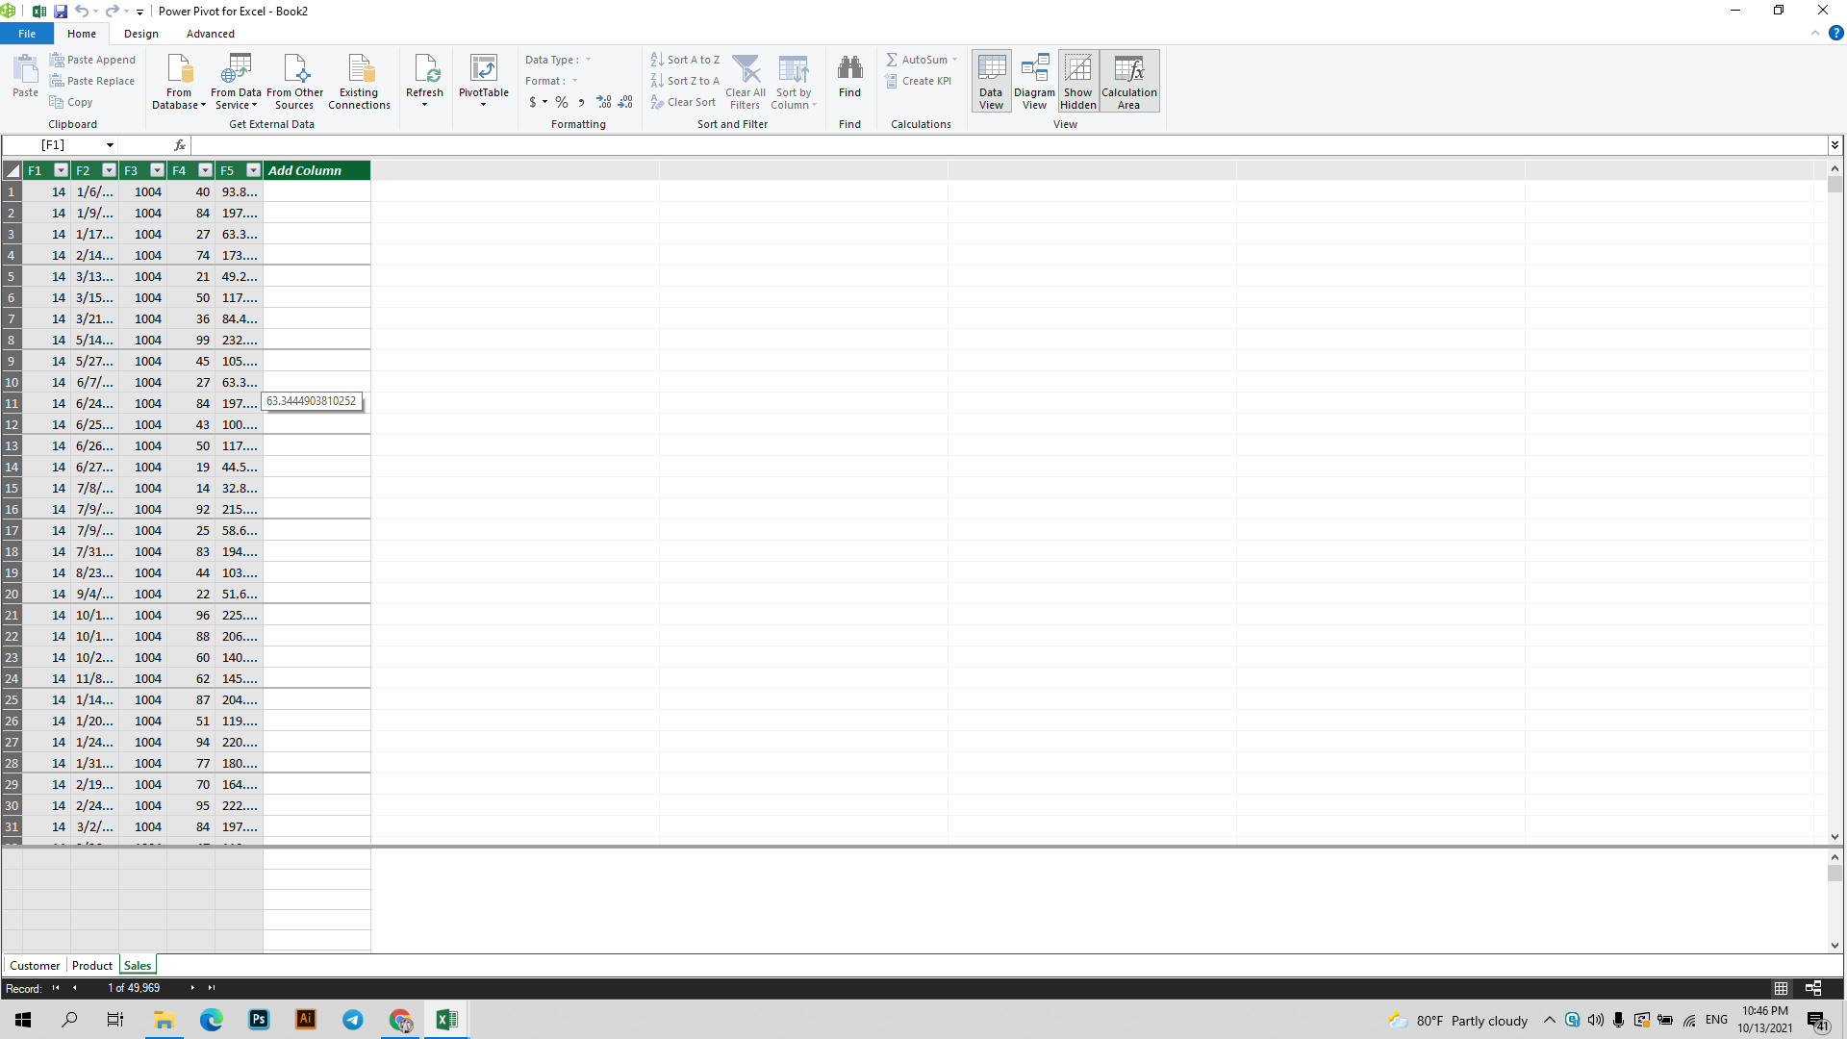Toggle the Show Hidden button

pyautogui.click(x=1077, y=81)
